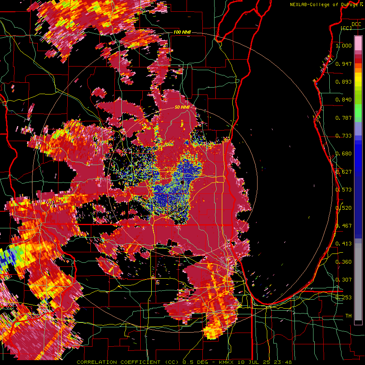Screen dimensions: 365x365
Task: Click the 0.893 color scale value
Action: [344, 82]
